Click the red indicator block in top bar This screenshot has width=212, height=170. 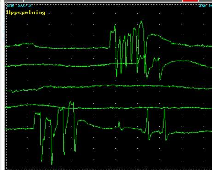coord(190,1)
